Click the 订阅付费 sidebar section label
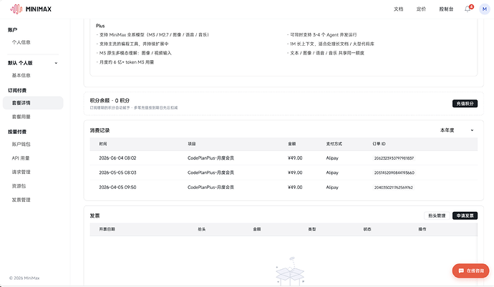 point(17,90)
